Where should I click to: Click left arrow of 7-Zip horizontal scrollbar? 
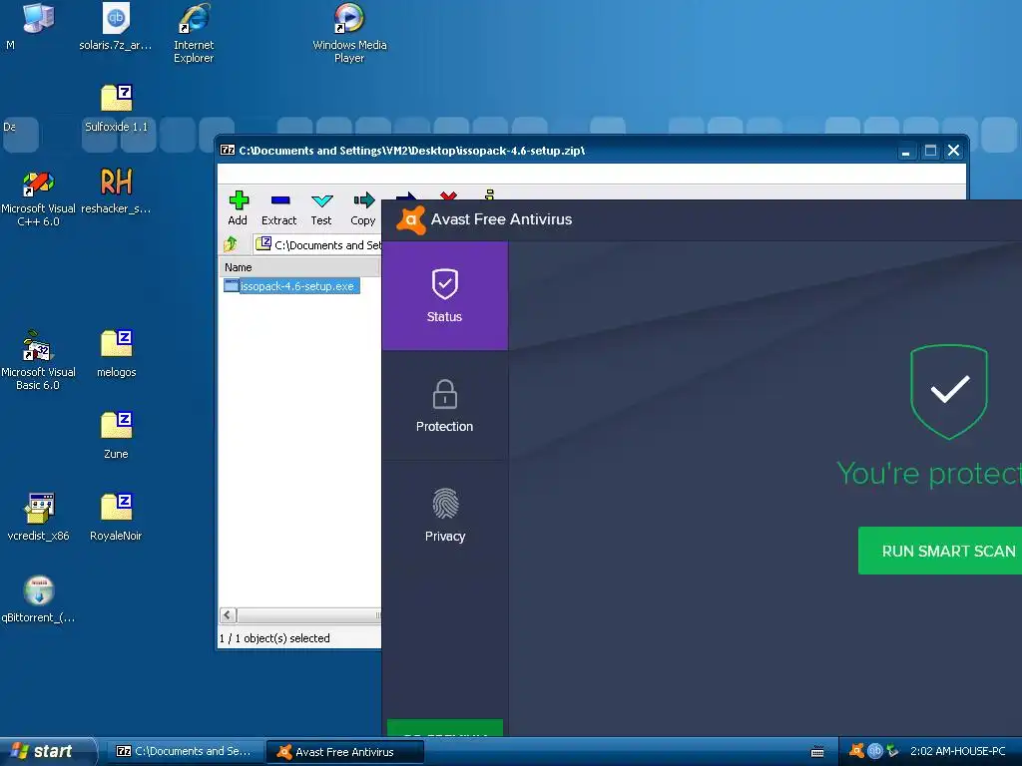point(228,614)
